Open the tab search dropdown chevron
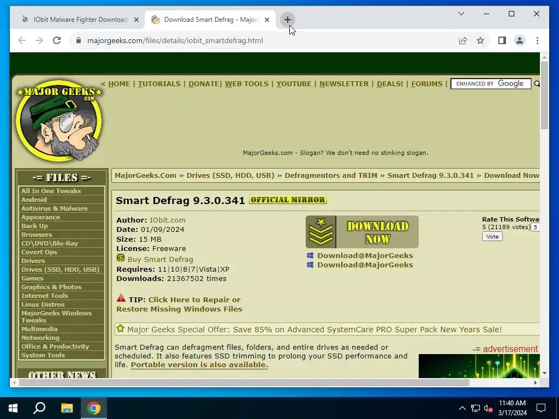This screenshot has height=419, width=559. [x=461, y=14]
